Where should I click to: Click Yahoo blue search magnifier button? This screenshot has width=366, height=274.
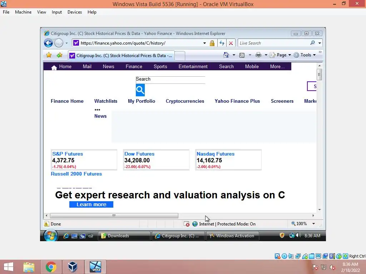click(x=140, y=90)
